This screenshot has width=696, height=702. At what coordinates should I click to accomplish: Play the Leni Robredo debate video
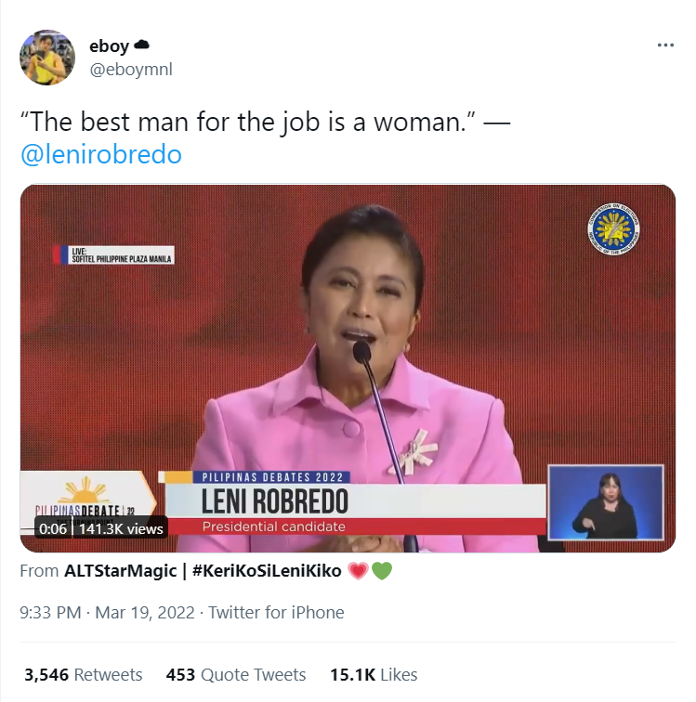point(348,368)
